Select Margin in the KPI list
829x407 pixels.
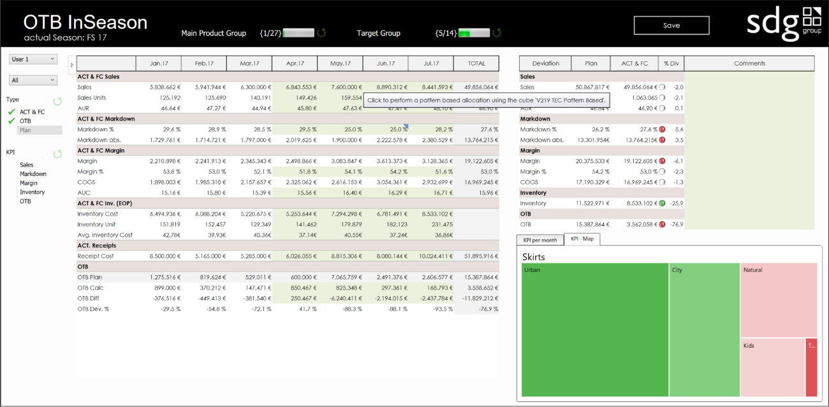27,183
